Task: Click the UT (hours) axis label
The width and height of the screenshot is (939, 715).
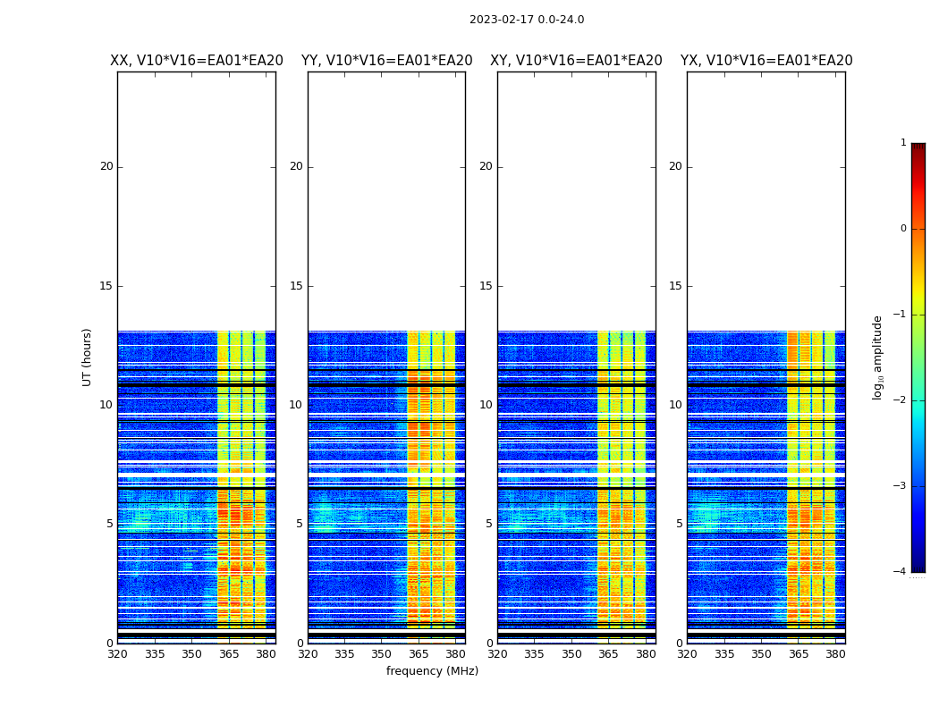Action: coord(88,357)
